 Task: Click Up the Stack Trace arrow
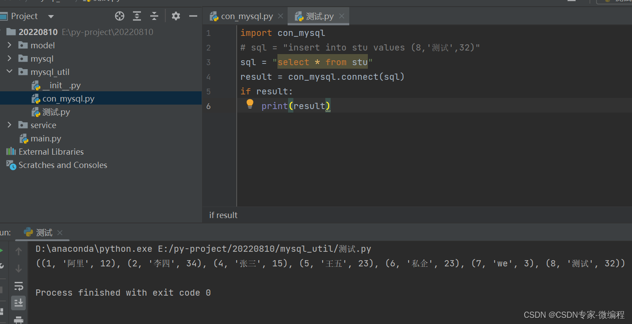coord(19,251)
